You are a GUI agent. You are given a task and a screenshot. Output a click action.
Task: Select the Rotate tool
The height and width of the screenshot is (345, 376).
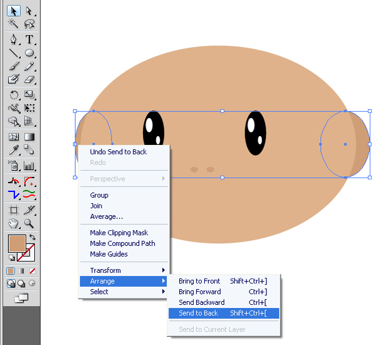[x=14, y=95]
